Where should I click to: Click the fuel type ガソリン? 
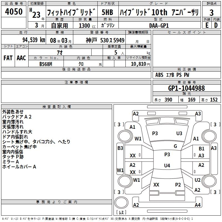pos(108,25)
